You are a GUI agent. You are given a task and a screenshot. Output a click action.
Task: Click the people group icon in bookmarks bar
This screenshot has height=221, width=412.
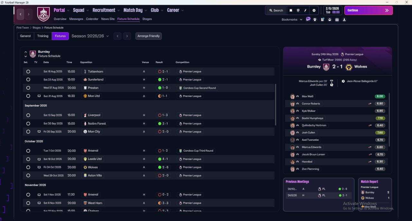[x=330, y=20]
